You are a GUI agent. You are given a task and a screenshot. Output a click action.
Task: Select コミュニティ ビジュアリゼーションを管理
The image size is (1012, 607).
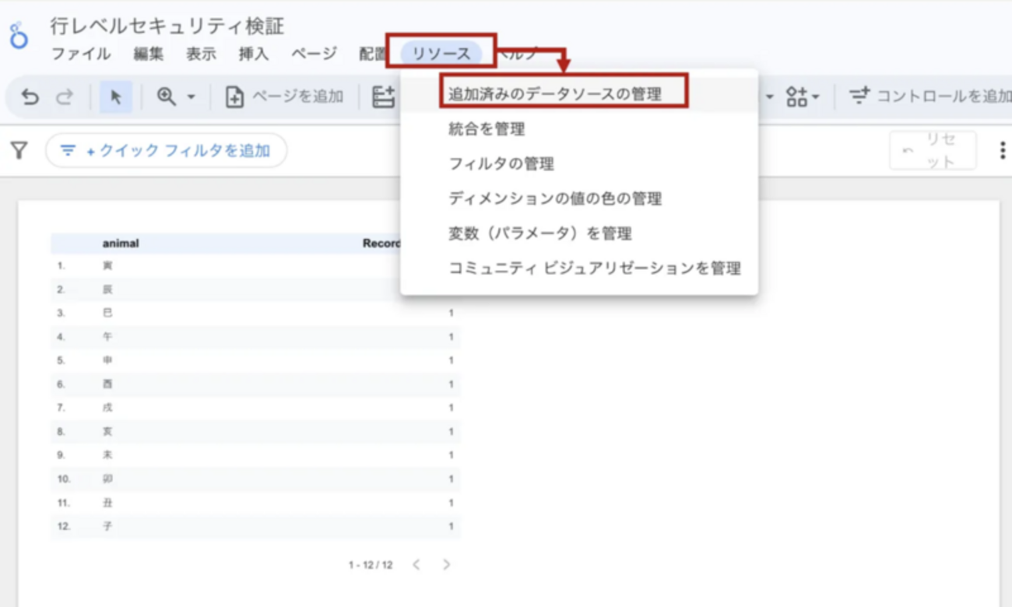pyautogui.click(x=579, y=268)
